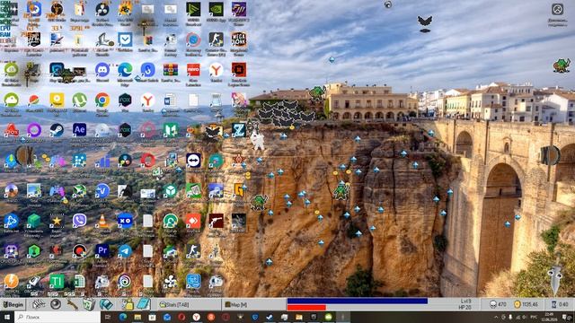
Task: Switch the РУС input language indicator
Action: pyautogui.click(x=534, y=317)
